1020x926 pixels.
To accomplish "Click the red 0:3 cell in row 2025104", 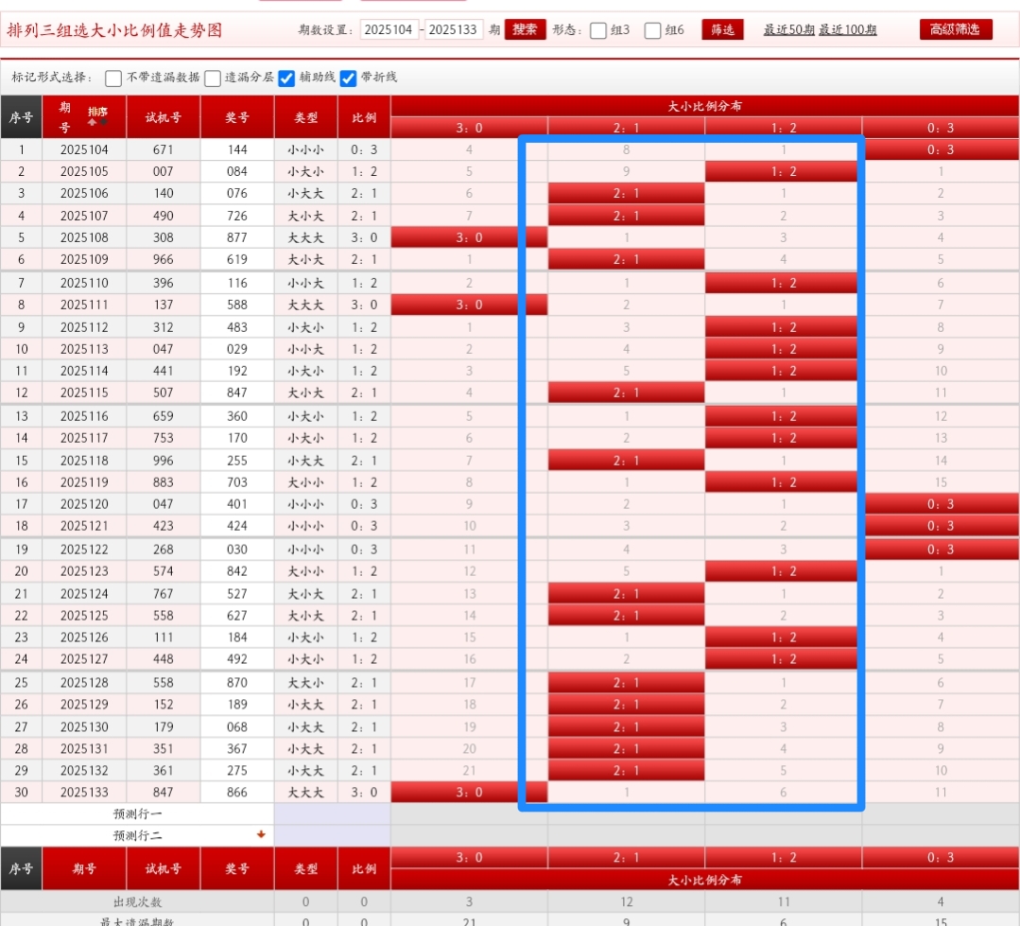I will (x=940, y=149).
